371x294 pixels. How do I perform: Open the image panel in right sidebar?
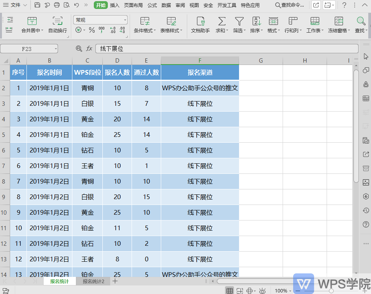click(x=366, y=182)
